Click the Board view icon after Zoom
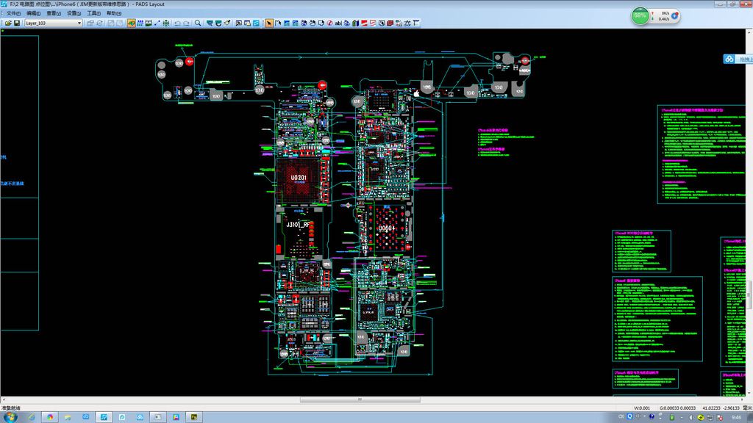753x423 pixels. click(x=210, y=23)
